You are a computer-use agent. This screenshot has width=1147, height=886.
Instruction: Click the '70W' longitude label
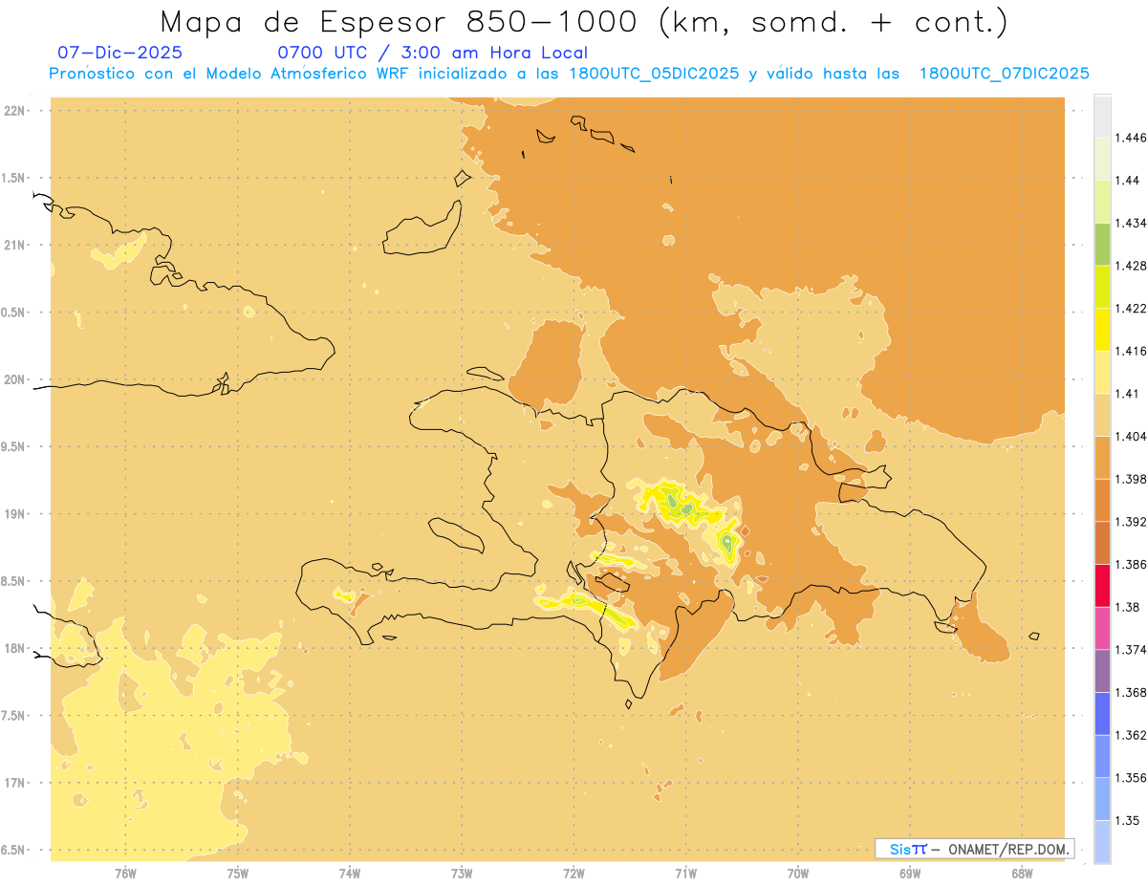(798, 873)
